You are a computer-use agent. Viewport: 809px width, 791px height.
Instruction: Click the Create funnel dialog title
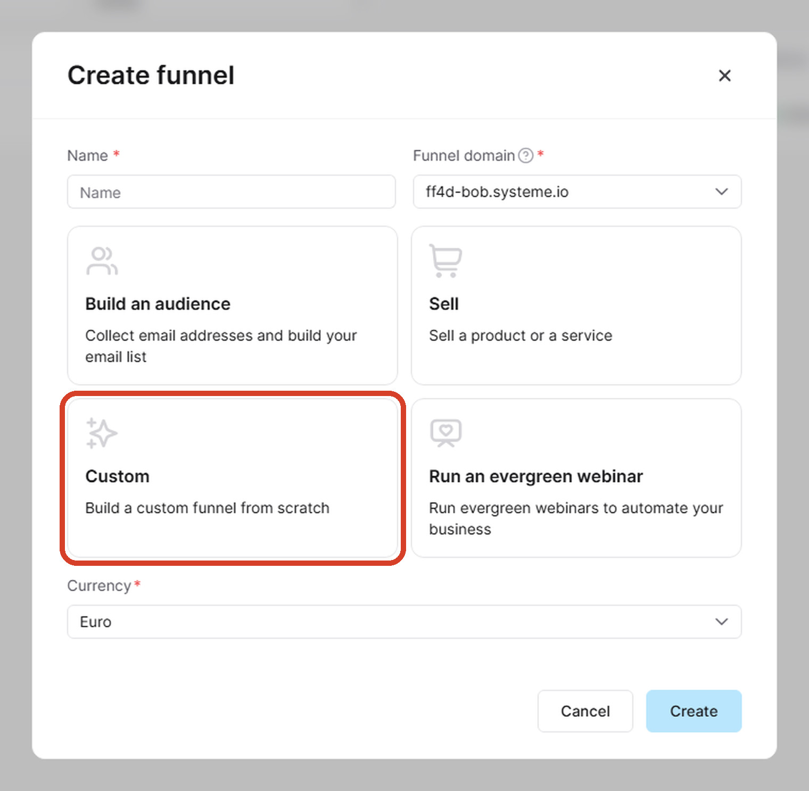(x=151, y=75)
